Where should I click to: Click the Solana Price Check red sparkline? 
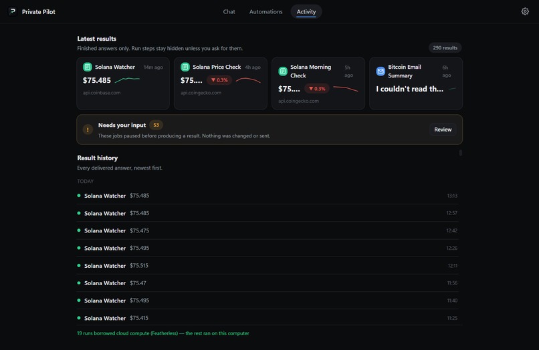point(248,80)
